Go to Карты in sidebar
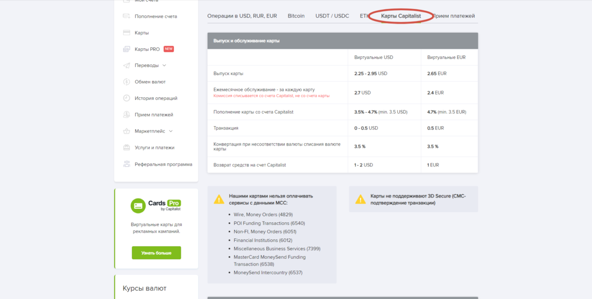 pyautogui.click(x=142, y=33)
